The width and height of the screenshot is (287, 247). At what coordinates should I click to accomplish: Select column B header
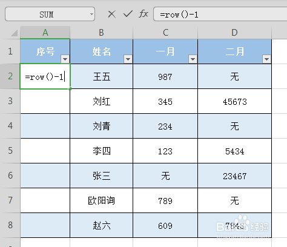(102, 33)
